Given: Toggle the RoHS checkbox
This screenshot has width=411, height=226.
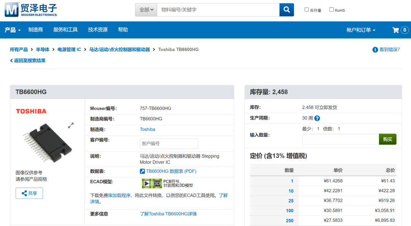Looking at the screenshot, I should coord(331,10).
